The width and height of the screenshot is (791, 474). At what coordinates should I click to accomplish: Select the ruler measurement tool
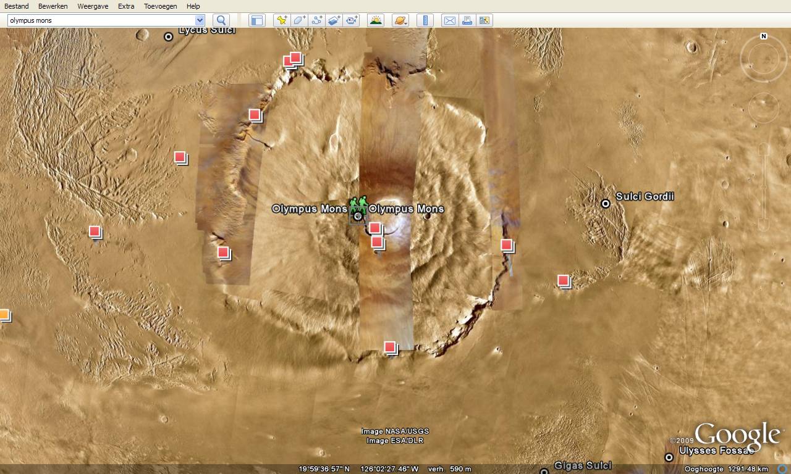click(x=425, y=20)
